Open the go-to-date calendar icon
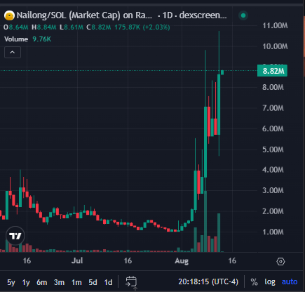The height and width of the screenshot is (292, 305). tap(131, 281)
